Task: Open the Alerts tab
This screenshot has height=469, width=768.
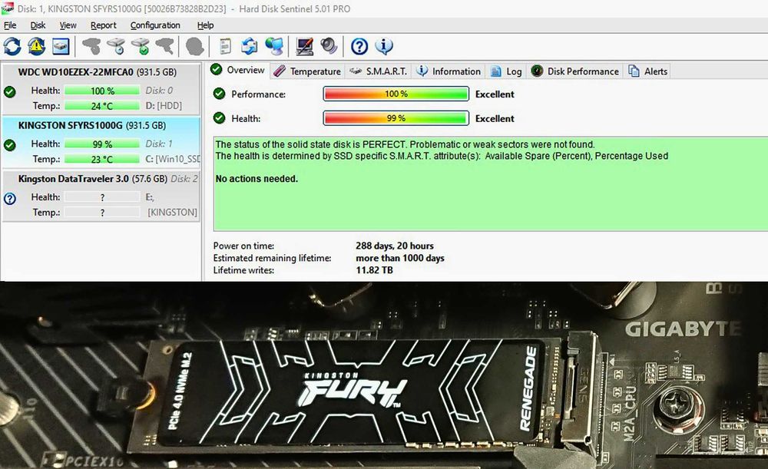Action: pyautogui.click(x=648, y=71)
